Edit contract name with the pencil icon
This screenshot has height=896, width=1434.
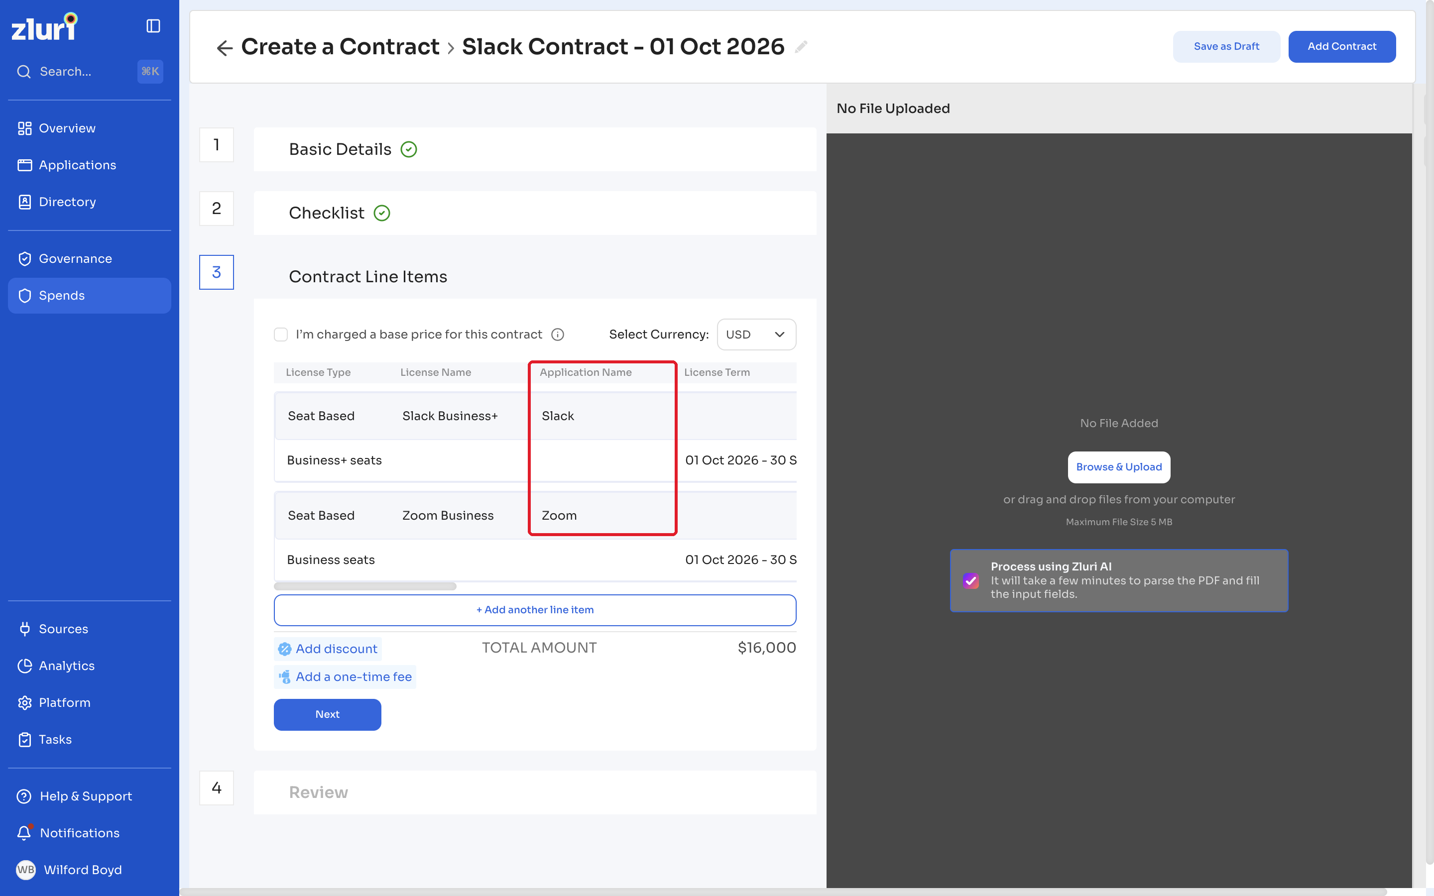[801, 47]
